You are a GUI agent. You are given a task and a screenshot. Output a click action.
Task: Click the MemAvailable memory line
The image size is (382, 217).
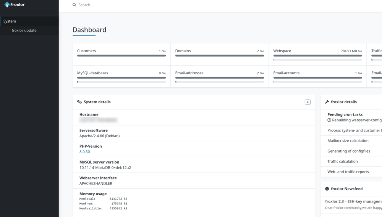(103, 209)
